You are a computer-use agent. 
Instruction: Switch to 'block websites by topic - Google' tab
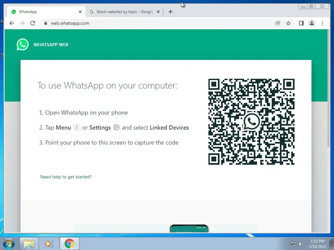(x=125, y=12)
